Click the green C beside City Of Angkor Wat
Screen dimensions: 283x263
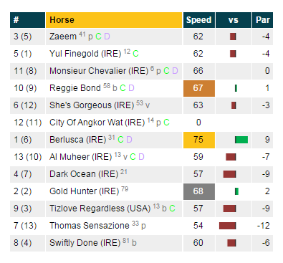click(166, 123)
